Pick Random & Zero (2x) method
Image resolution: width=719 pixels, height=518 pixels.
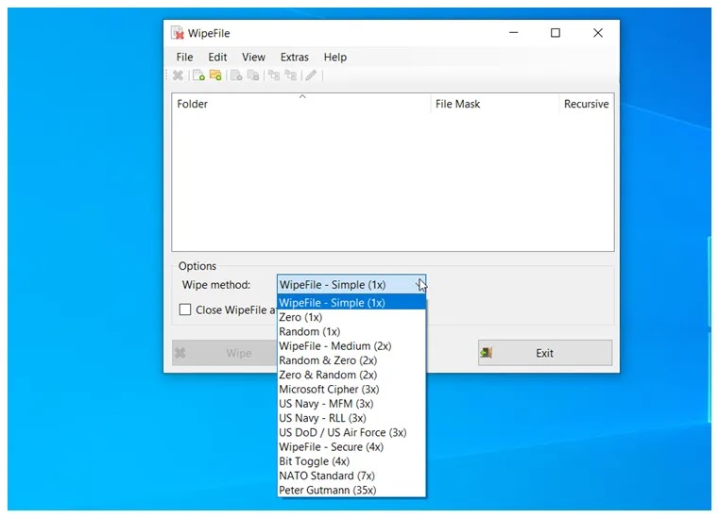click(351, 360)
